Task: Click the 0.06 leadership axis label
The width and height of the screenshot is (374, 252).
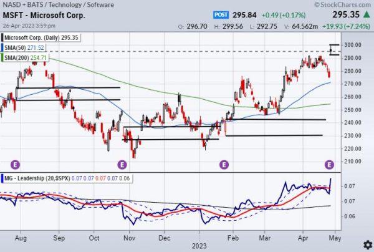Action: click(349, 216)
